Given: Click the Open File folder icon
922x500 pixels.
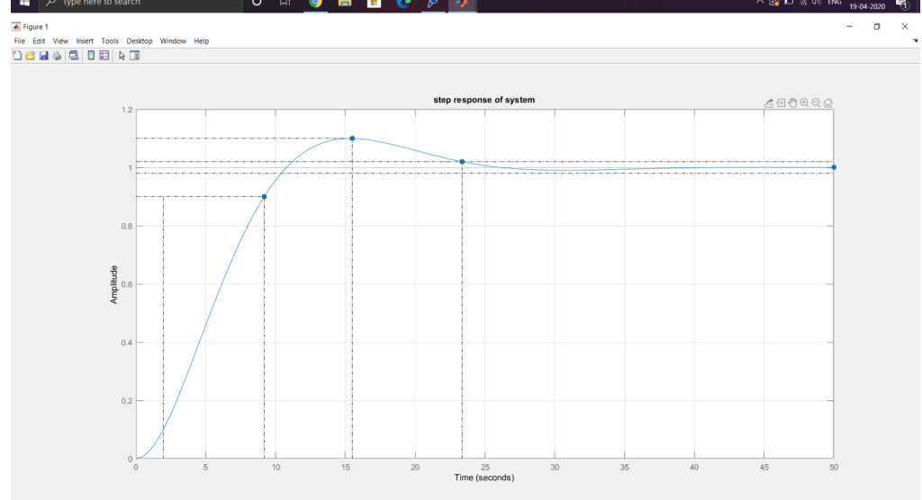Looking at the screenshot, I should (x=30, y=55).
